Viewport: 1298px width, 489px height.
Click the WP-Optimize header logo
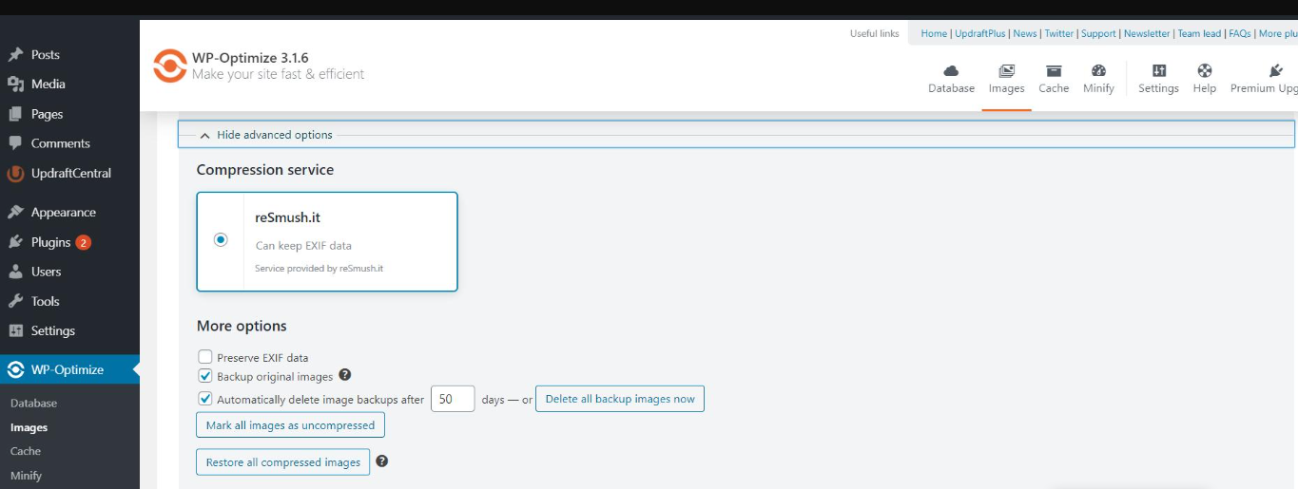[x=170, y=66]
